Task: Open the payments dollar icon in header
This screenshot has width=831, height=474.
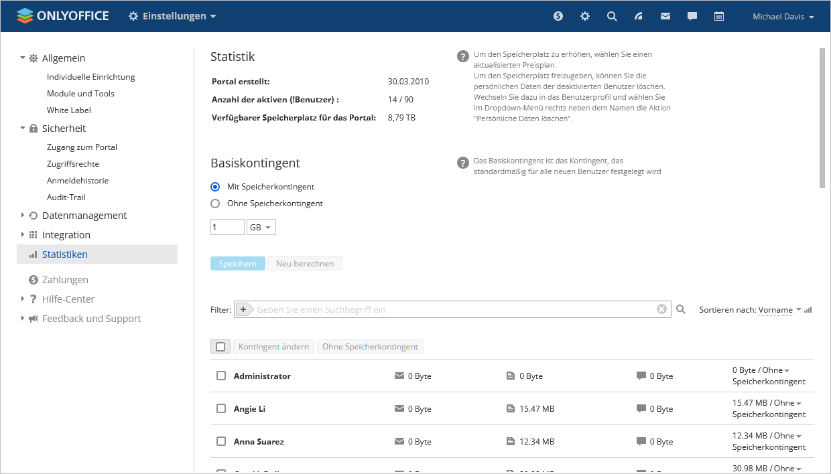Action: 558,16
